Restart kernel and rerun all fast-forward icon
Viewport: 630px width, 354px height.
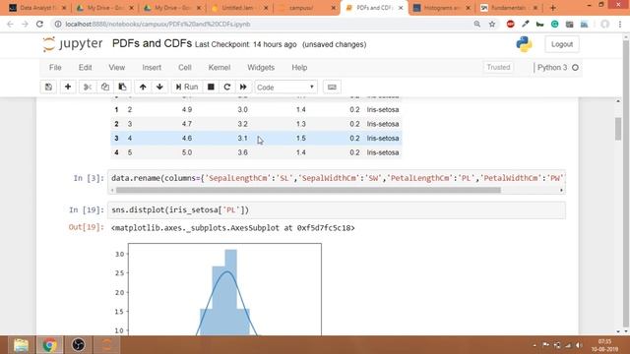click(x=243, y=88)
